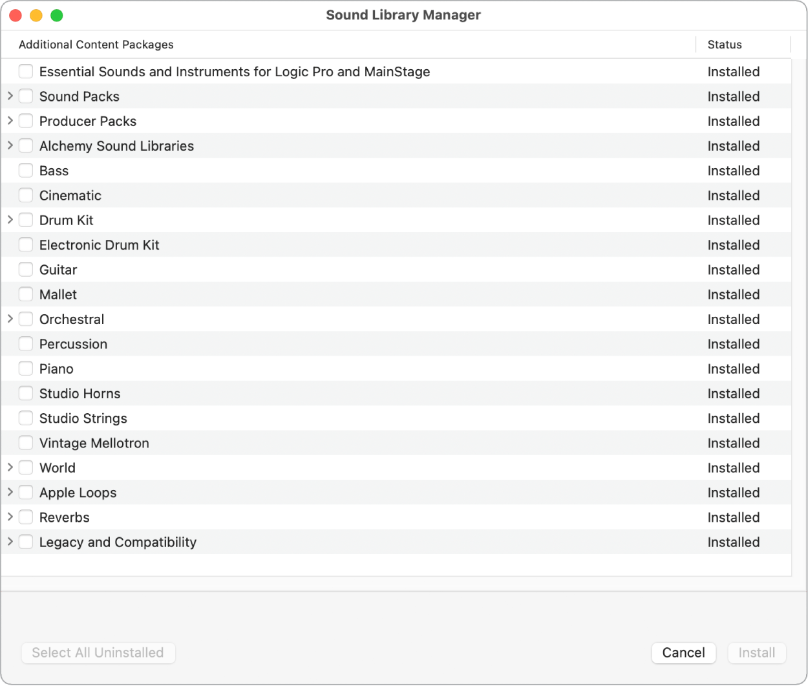The image size is (808, 686).
Task: Toggle the World checkbox
Action: pyautogui.click(x=26, y=467)
